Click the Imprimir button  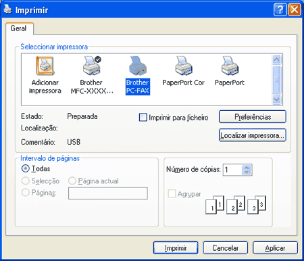click(176, 248)
